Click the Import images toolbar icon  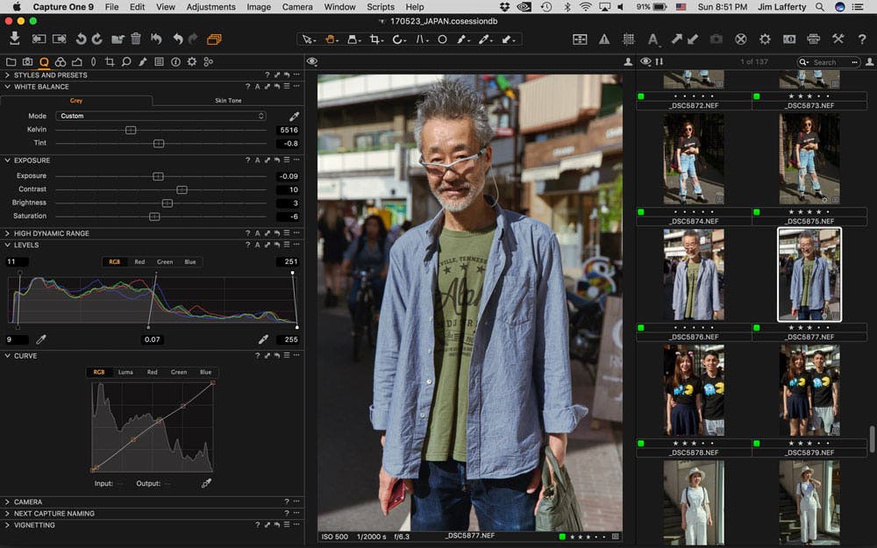click(x=15, y=39)
